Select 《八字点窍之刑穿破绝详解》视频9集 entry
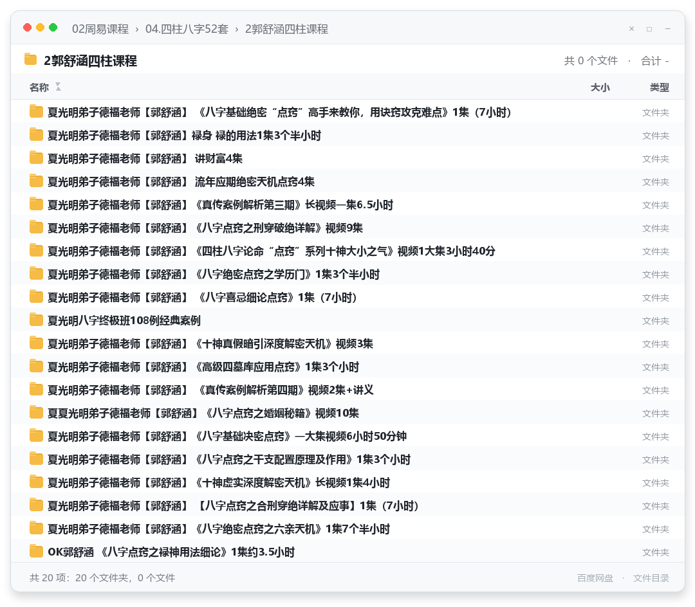695x607 pixels. click(x=205, y=228)
